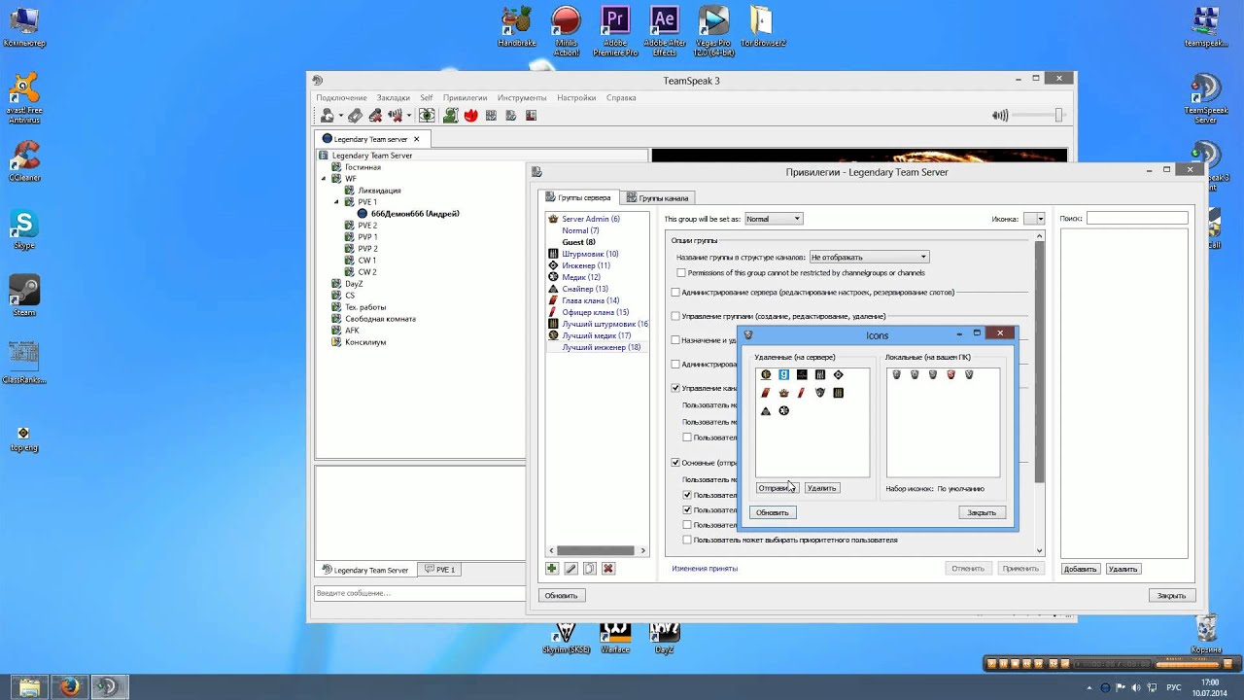Screen dimensions: 1244x700
Task: Open "This group will be set as" Normal dropdown
Action: click(x=774, y=219)
